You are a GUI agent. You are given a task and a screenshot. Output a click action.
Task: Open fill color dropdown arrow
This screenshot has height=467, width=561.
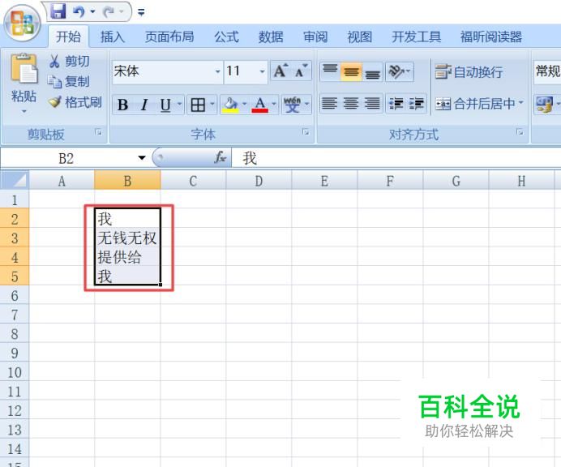tap(245, 104)
